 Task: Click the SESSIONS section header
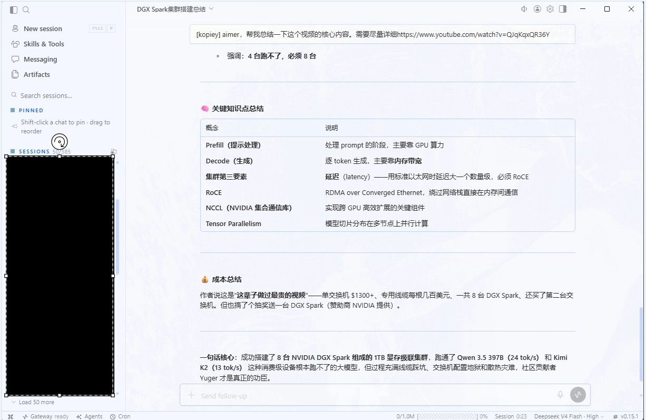click(34, 151)
